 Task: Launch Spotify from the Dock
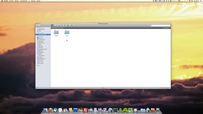[x=125, y=110]
